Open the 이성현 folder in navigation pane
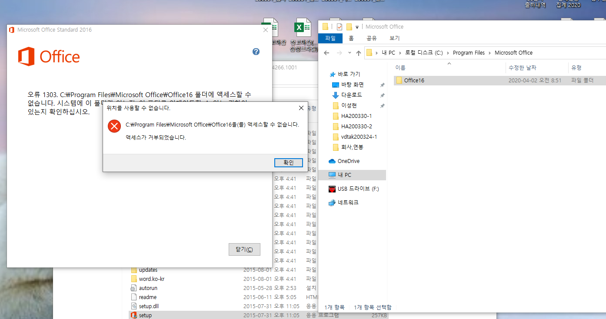Image resolution: width=606 pixels, height=319 pixels. [x=349, y=105]
